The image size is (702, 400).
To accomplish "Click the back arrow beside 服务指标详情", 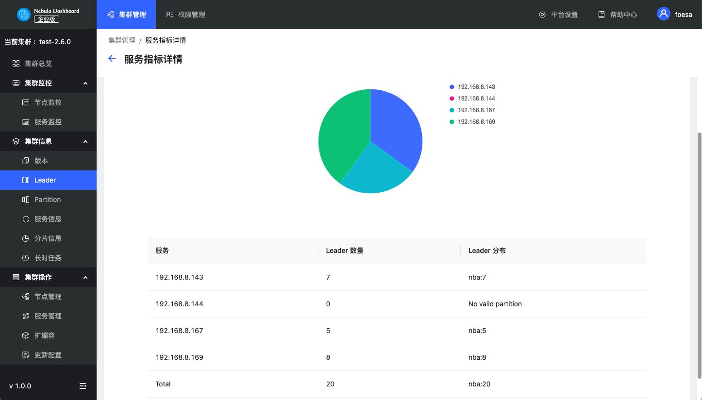I will point(112,59).
